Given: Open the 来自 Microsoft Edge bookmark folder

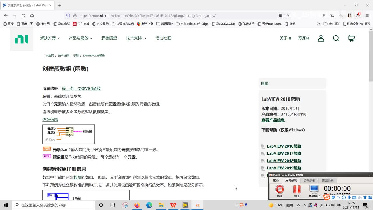Looking at the screenshot, I should [192, 24].
